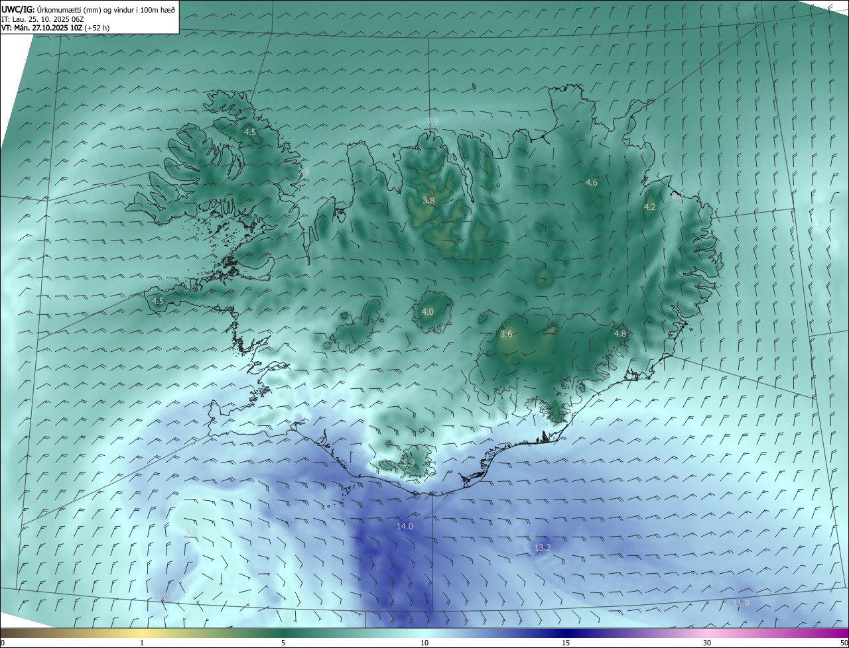Select the 4.8 value label on the map

[x=620, y=334]
